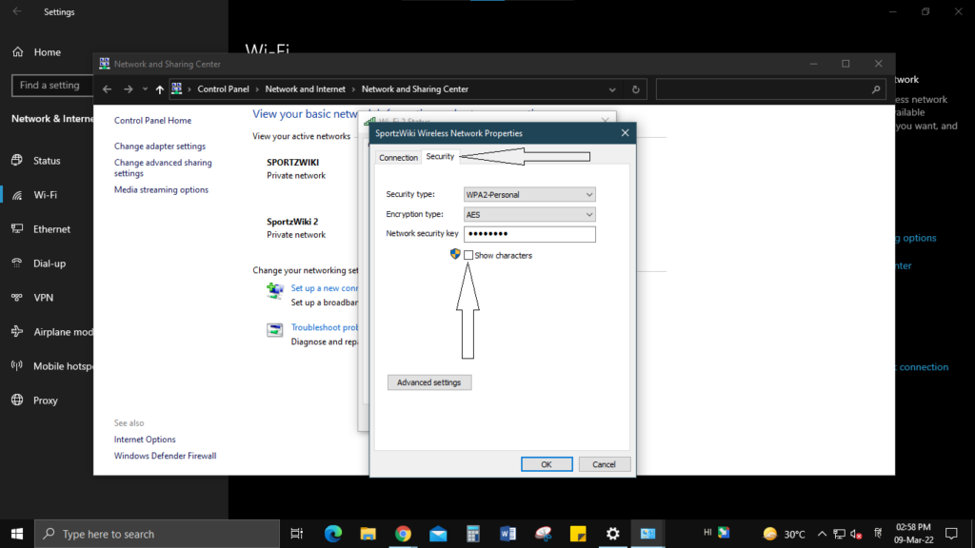Click the muted volume tray icon
Viewport: 975px width, 548px height.
[856, 535]
